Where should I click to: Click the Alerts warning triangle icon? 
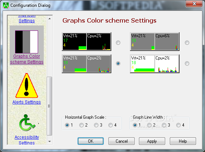click(27, 86)
